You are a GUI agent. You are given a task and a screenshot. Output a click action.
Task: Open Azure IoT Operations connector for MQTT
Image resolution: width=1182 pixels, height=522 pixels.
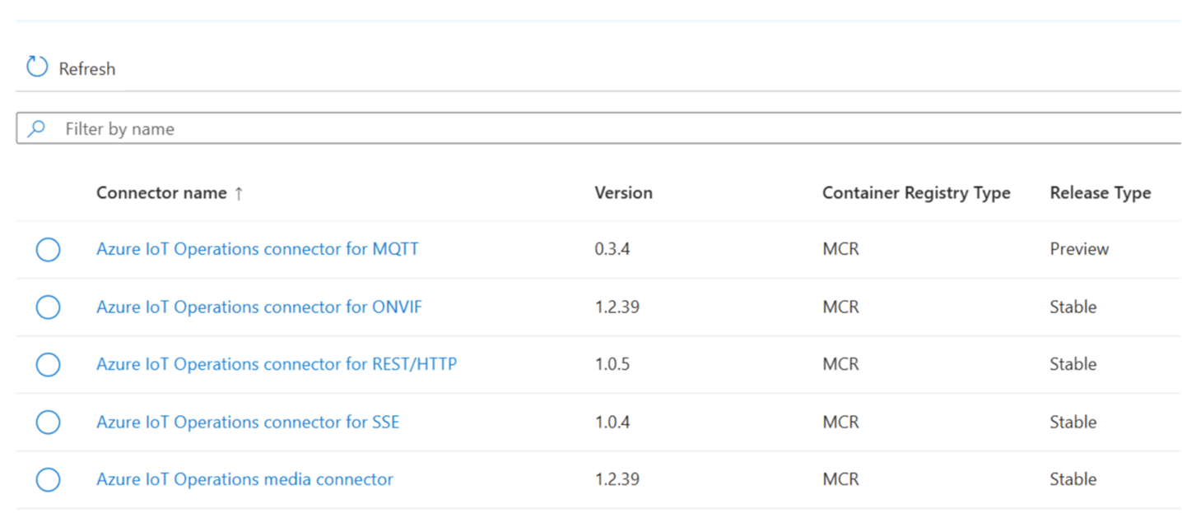(x=258, y=248)
